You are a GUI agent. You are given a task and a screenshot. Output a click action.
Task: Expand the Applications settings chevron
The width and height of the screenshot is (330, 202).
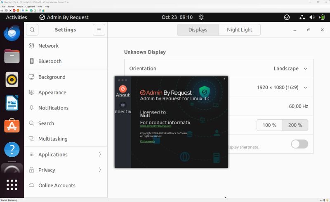[100, 154]
